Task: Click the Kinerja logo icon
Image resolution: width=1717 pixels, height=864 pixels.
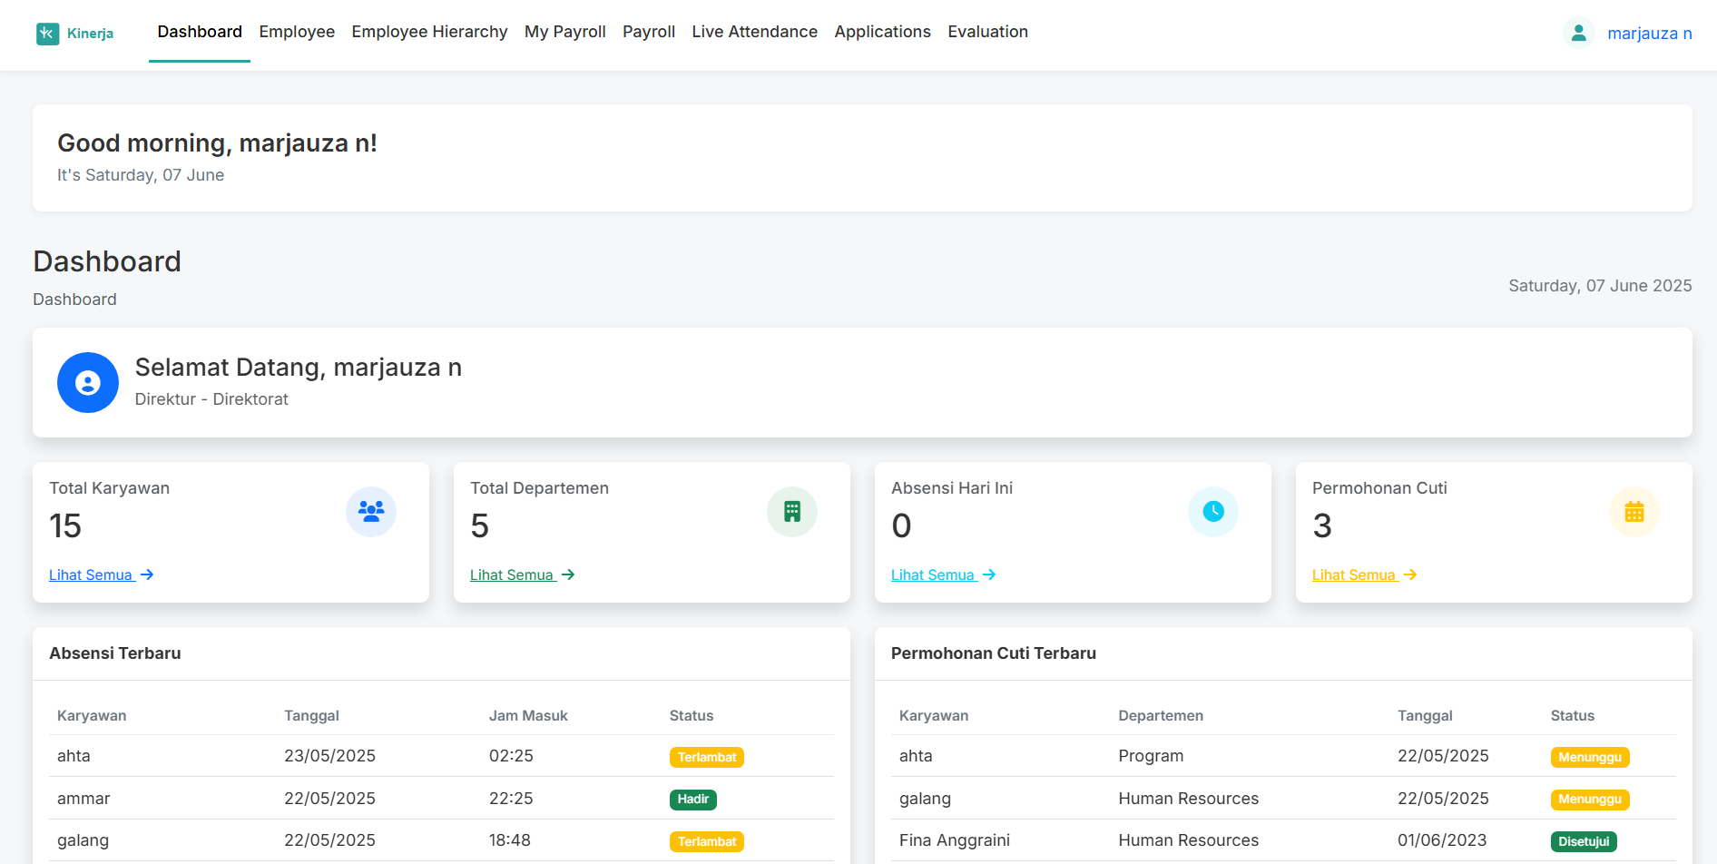Action: [x=46, y=33]
